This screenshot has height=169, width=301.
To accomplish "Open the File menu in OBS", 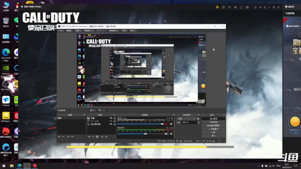I will pyautogui.click(x=61, y=31).
